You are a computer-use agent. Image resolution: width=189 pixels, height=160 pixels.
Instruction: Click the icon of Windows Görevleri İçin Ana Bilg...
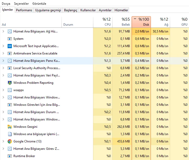coord(10,105)
